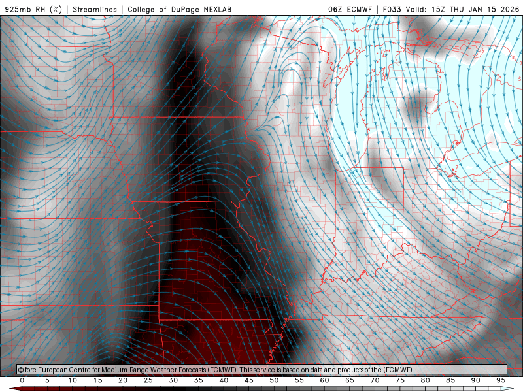Click the color scale label "50"

[274, 380]
